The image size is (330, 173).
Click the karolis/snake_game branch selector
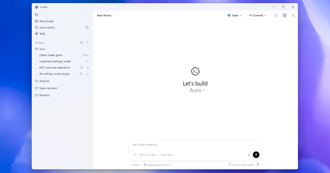(x=241, y=165)
